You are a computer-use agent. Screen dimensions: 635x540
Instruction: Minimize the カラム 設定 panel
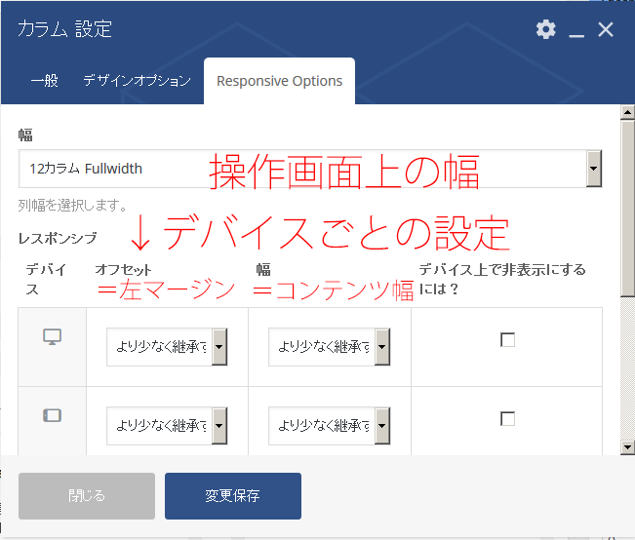click(x=576, y=30)
